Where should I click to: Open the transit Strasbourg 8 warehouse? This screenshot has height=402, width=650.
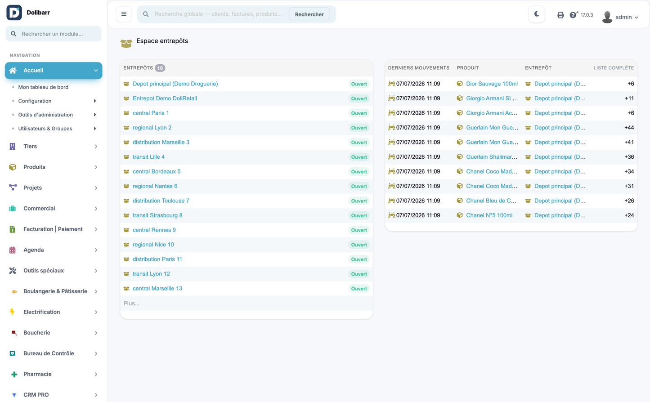coord(157,215)
